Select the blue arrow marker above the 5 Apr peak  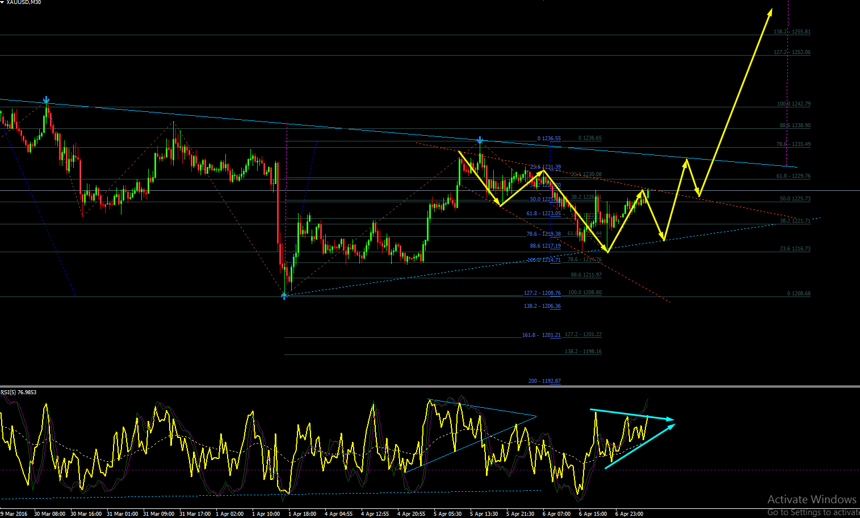pyautogui.click(x=480, y=140)
